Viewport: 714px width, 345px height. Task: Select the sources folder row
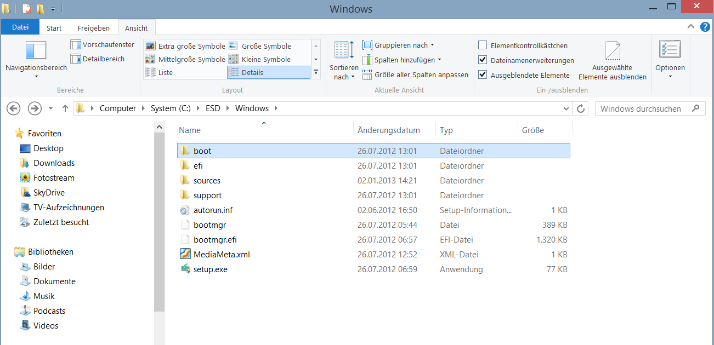point(374,181)
